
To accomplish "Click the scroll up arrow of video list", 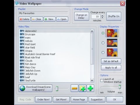I will pyautogui.click(x=92, y=31).
